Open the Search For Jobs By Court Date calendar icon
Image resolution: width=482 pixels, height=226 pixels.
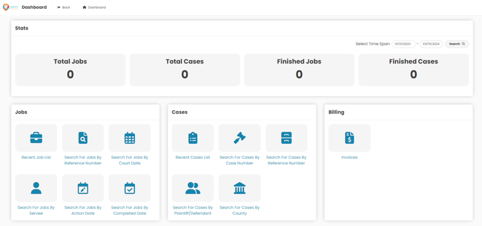[129, 137]
